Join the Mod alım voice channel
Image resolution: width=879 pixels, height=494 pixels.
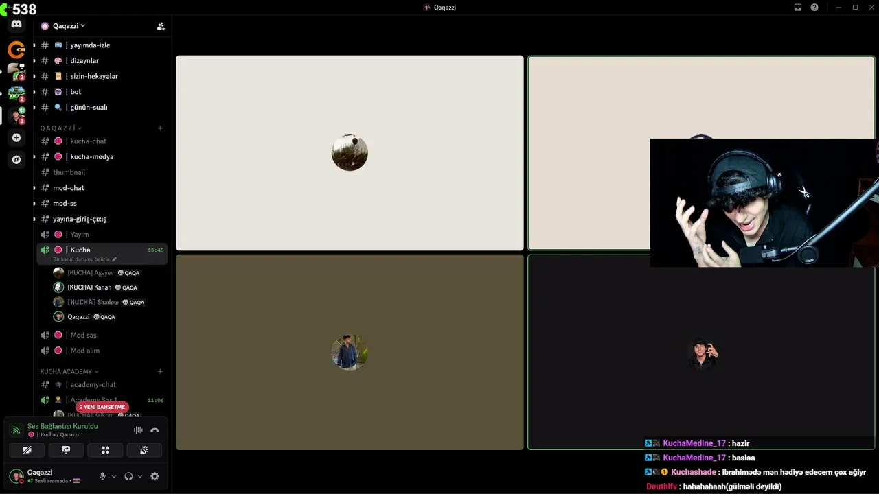pos(102,351)
